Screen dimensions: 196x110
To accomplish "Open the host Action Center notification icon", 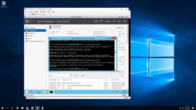I will coord(193,108).
